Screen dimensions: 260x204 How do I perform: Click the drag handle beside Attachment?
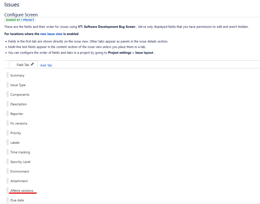pos(8,181)
